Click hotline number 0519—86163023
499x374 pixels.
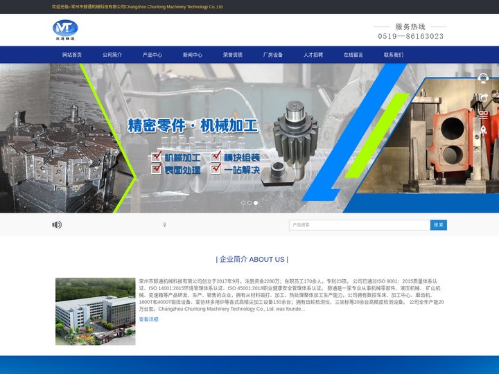410,36
